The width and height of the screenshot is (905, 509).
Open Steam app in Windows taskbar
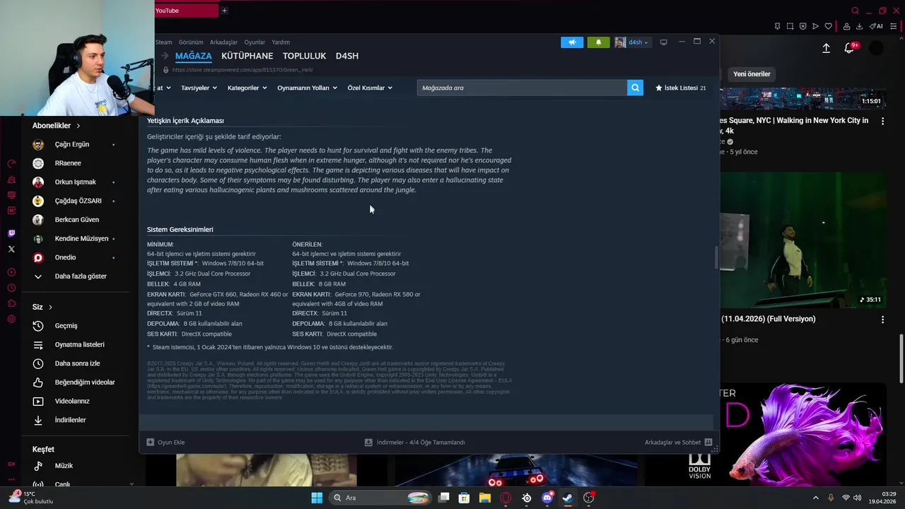[568, 498]
